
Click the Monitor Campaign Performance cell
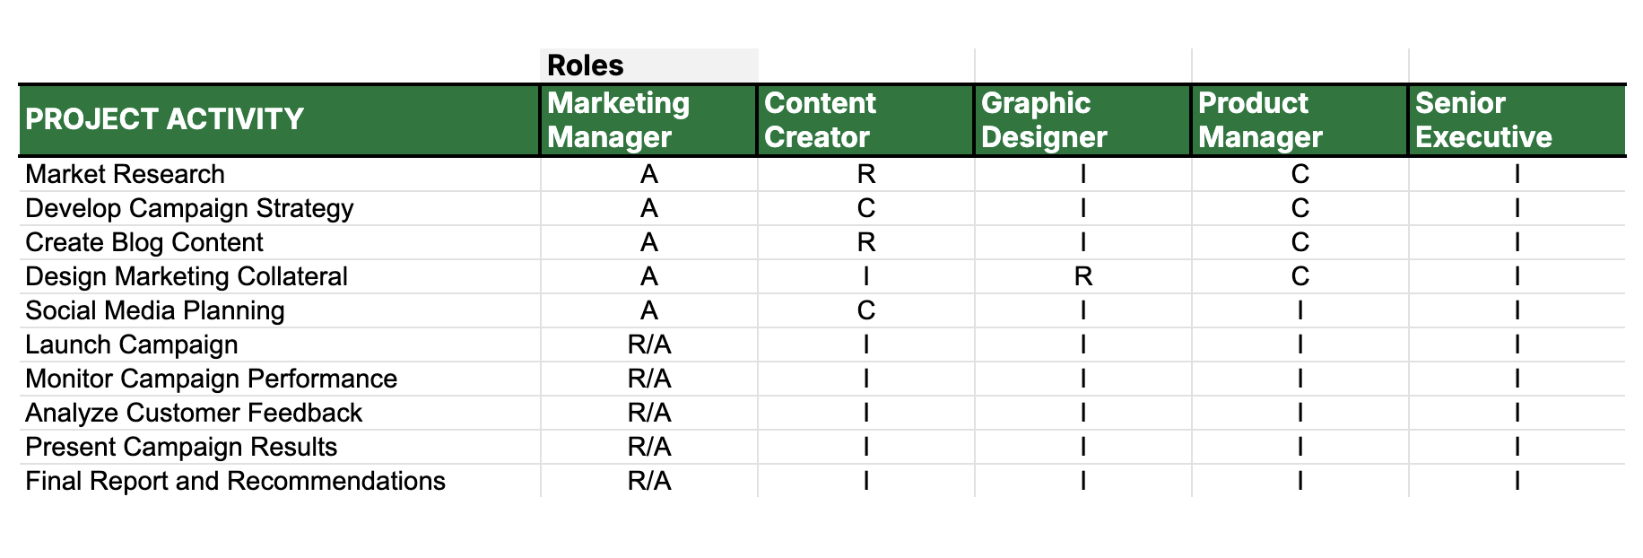(212, 379)
